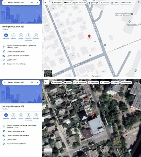Image resolution: width=141 pixels, height=157 pixels.
Task: Clear the search with X in default map view
Action: pyautogui.click(x=38, y=3)
